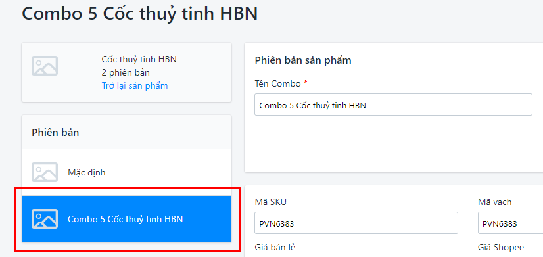Click the page title Combo 5 Cốc thuỷ tinh HBN

139,14
